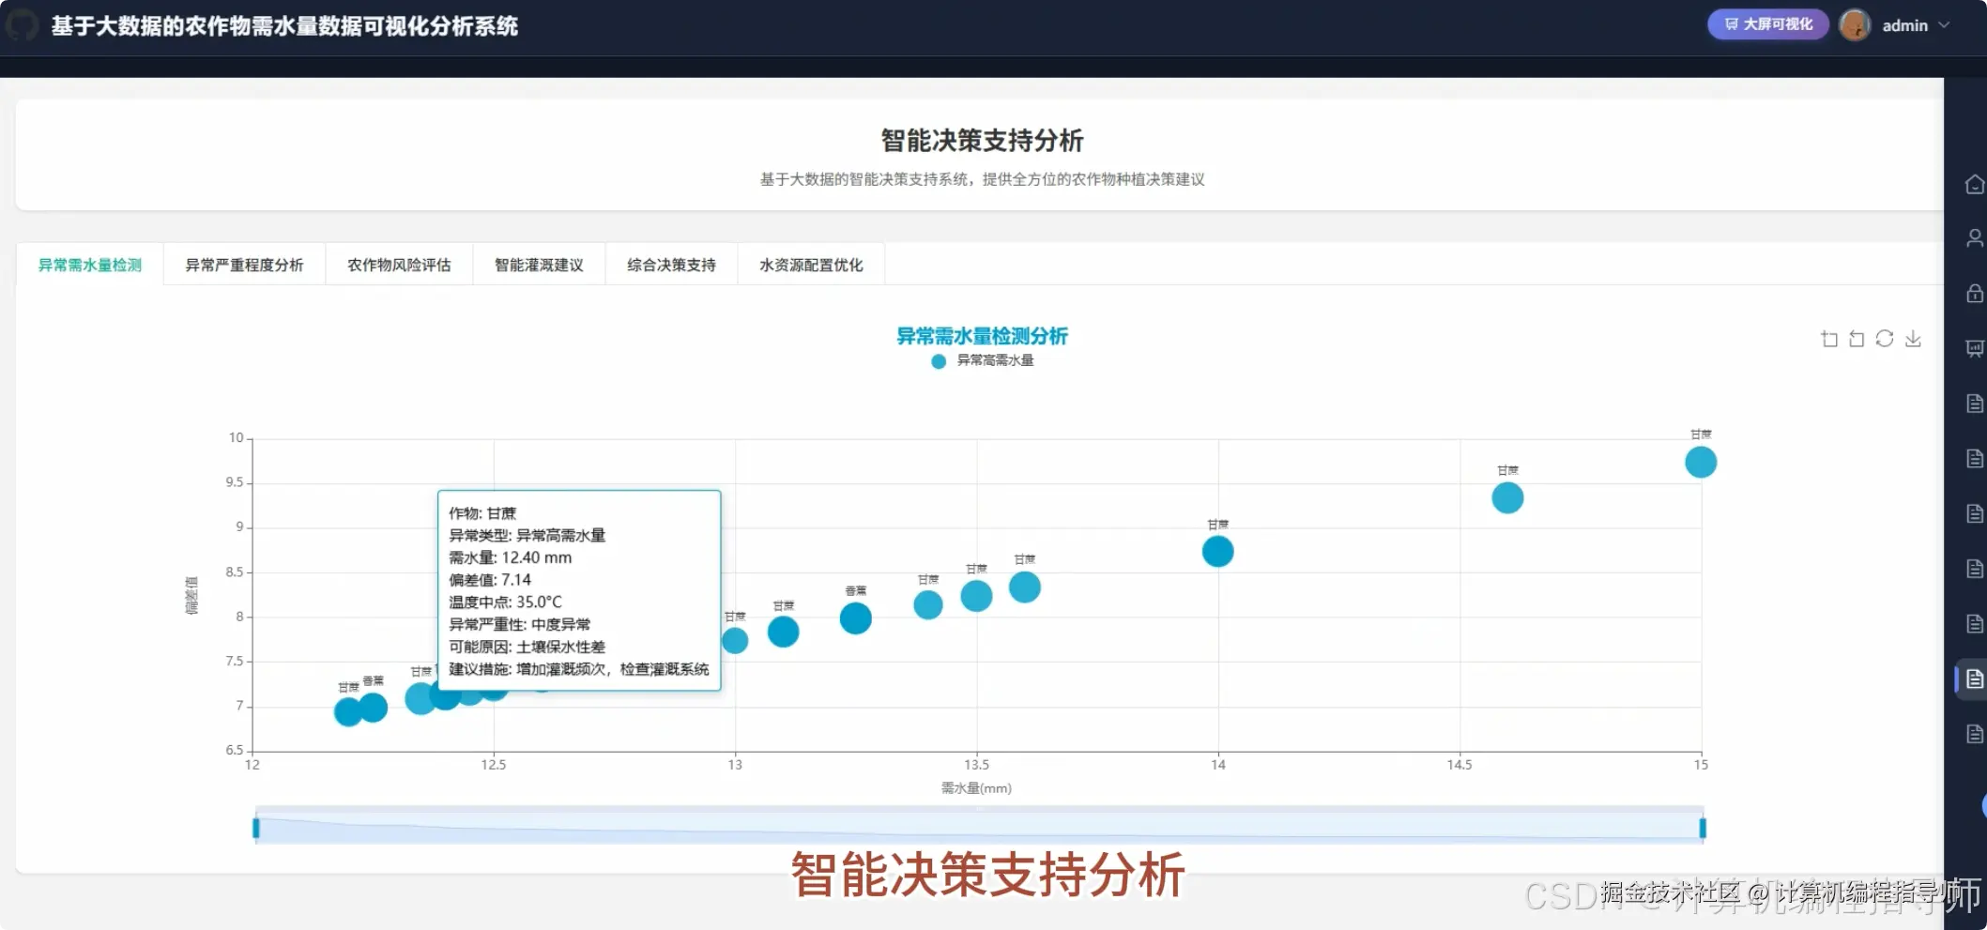Click the 甘蔗 bubble at 需水量 14
1987x930 pixels.
point(1217,552)
